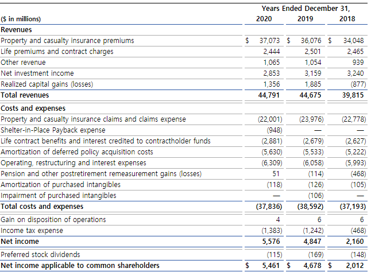Click 'Amortization of purchased intangibles' label
This screenshot has height=276, width=371.
pyautogui.click(x=60, y=185)
